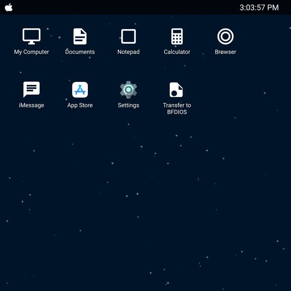Launch the Notepad app icon

point(128,36)
